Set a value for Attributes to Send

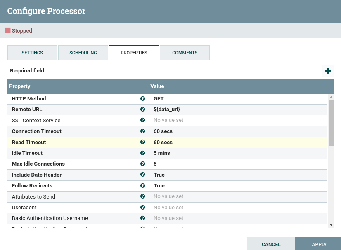219,196
